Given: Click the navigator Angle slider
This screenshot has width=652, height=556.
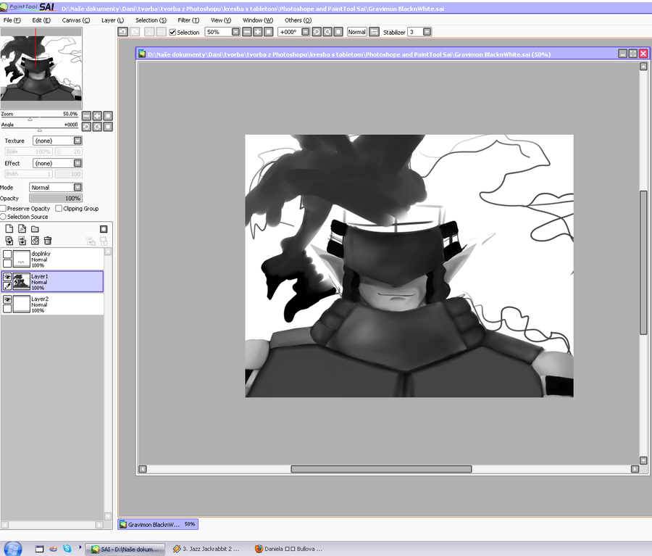Looking at the screenshot, I should (x=40, y=128).
